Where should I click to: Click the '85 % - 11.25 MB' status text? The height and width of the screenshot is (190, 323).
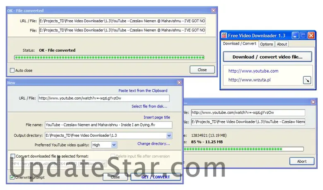tap(207, 142)
